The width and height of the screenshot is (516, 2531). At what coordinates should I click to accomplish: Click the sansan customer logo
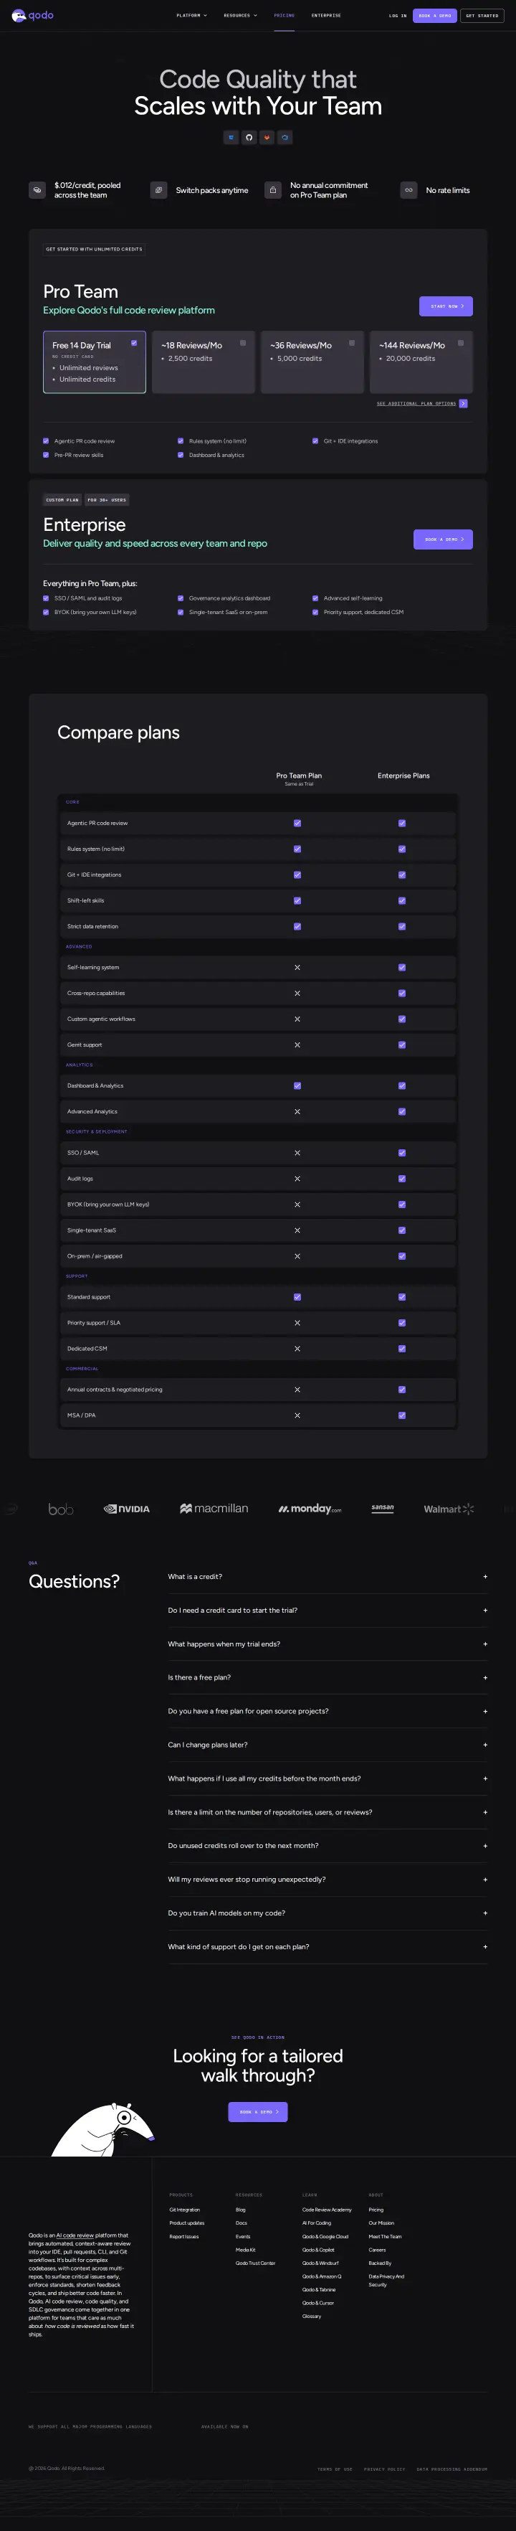pyautogui.click(x=383, y=1508)
